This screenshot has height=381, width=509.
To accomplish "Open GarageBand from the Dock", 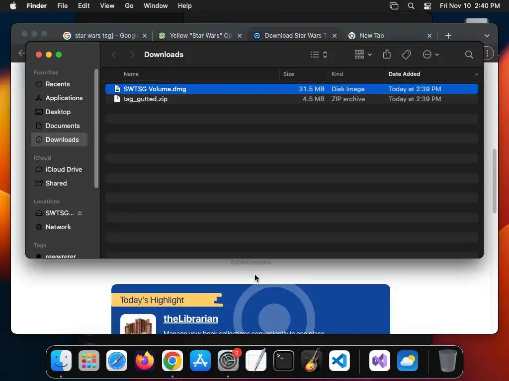I will (312, 361).
